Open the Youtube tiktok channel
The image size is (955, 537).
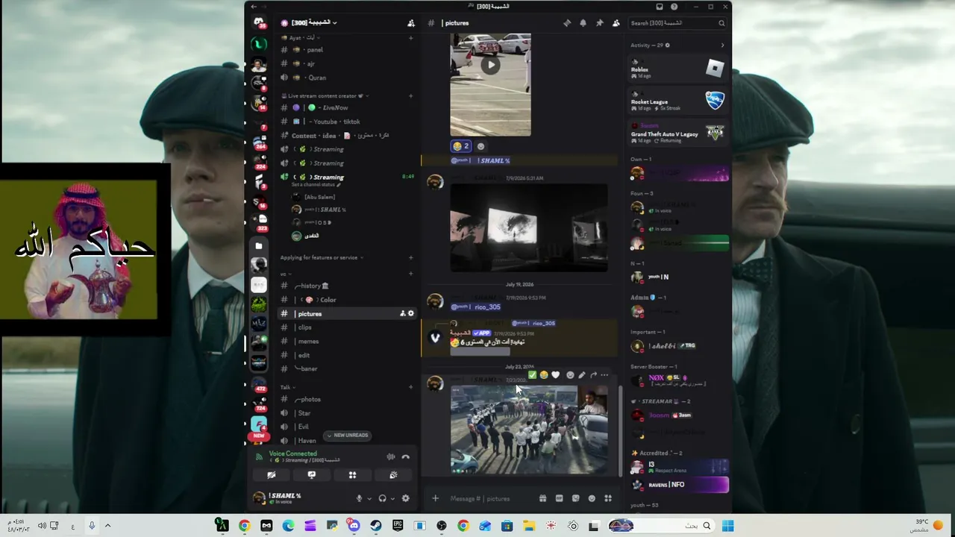click(x=347, y=122)
